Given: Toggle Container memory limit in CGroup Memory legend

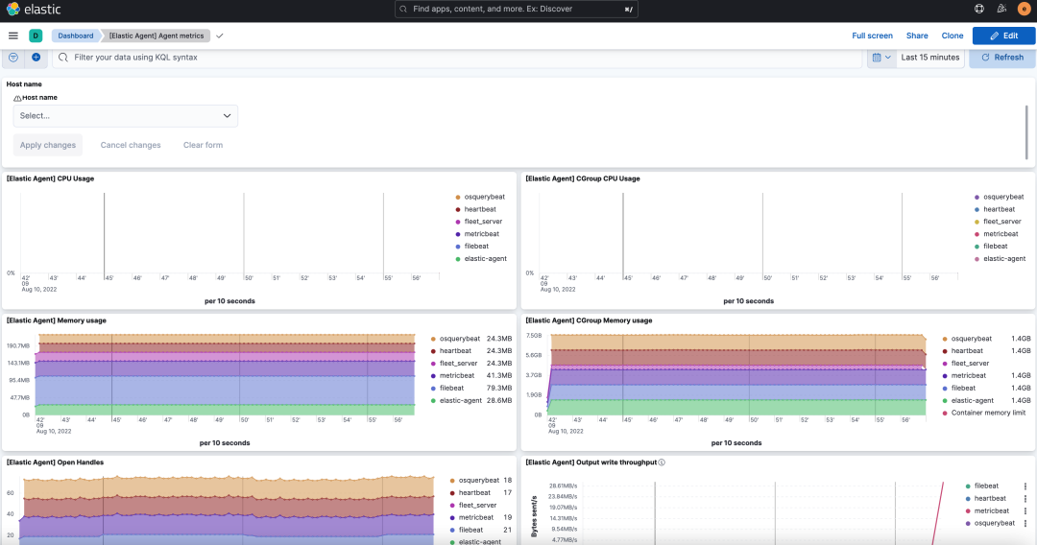Looking at the screenshot, I should tap(988, 413).
